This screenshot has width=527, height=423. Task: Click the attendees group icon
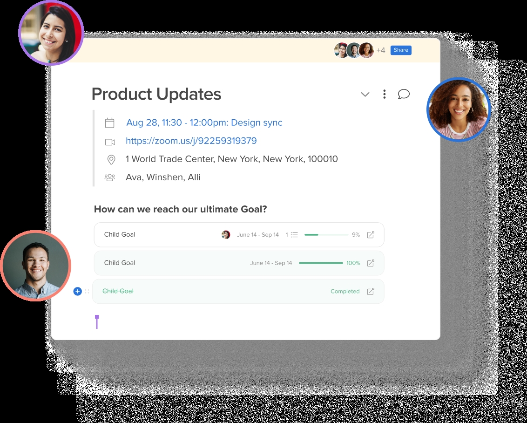pyautogui.click(x=110, y=177)
